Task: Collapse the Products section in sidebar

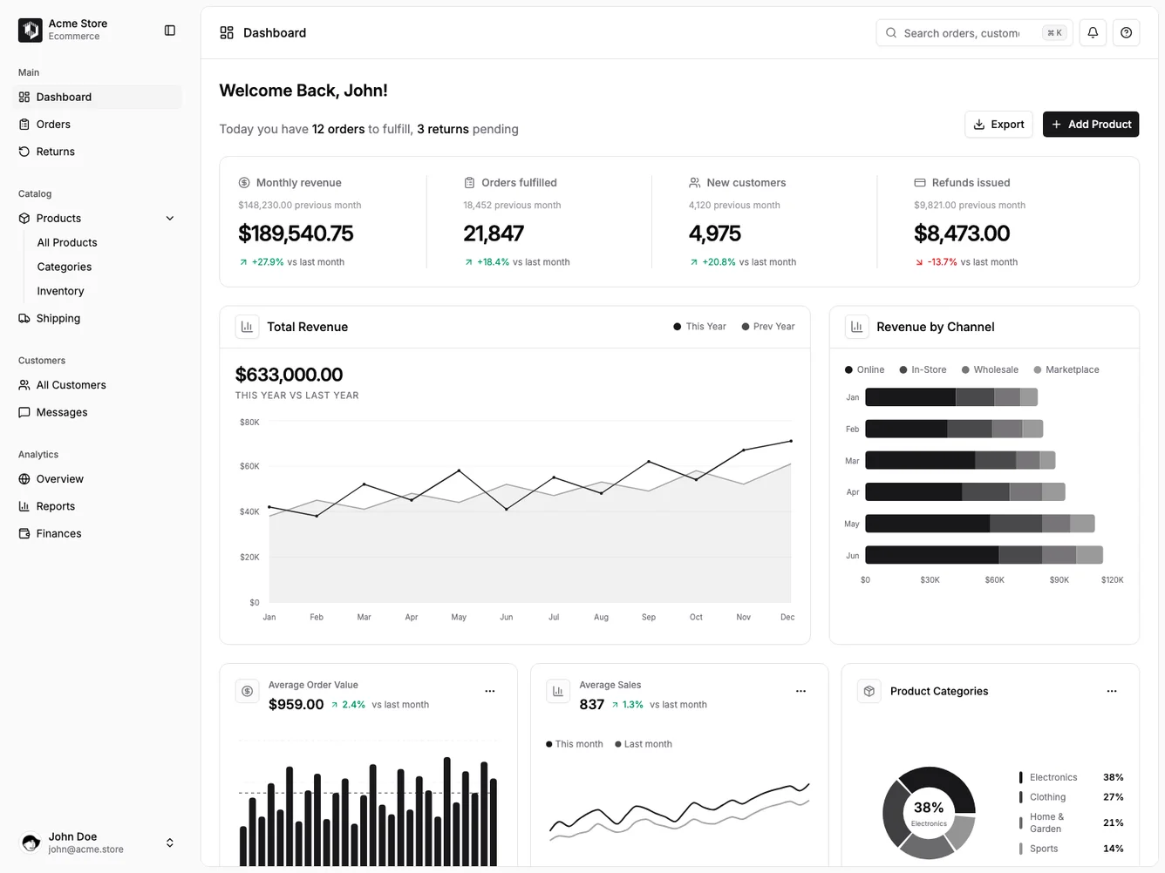Action: point(169,218)
